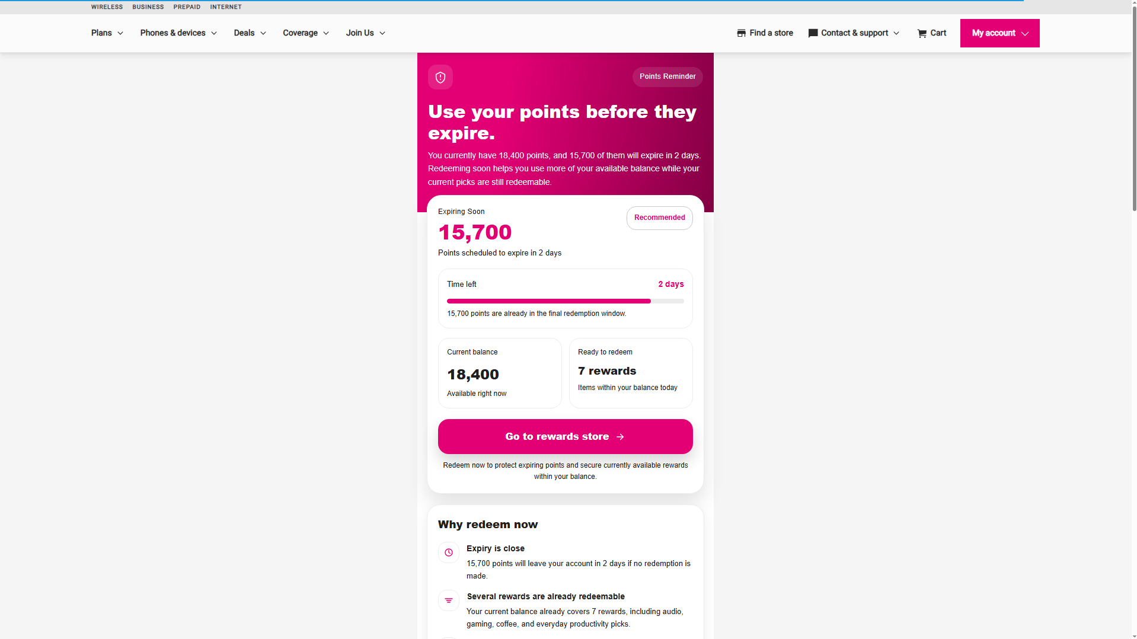The image size is (1137, 639).
Task: Click the shield alert icon in the banner
Action: click(440, 77)
